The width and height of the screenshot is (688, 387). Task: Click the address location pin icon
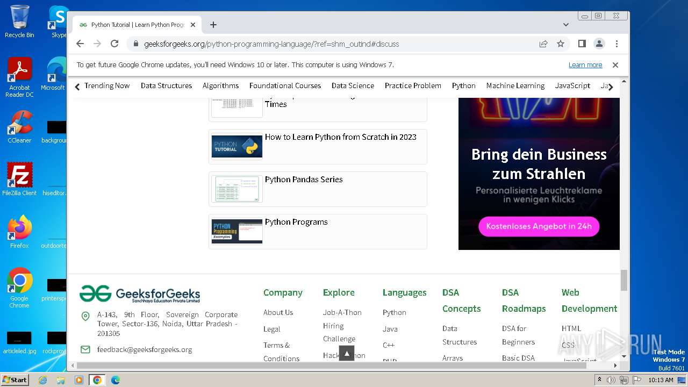pyautogui.click(x=85, y=316)
